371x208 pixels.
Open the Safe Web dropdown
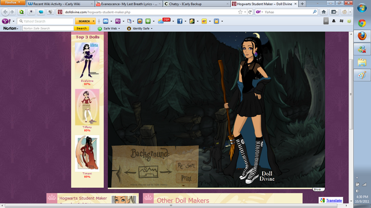coord(109,28)
